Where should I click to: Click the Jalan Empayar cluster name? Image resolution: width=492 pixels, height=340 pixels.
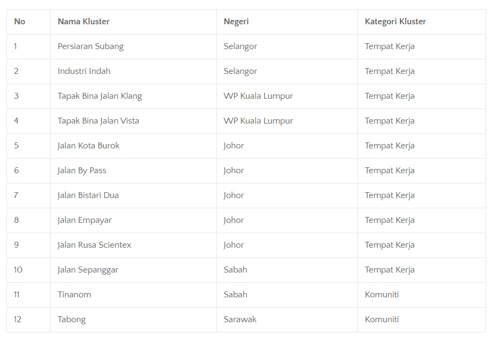pos(85,220)
